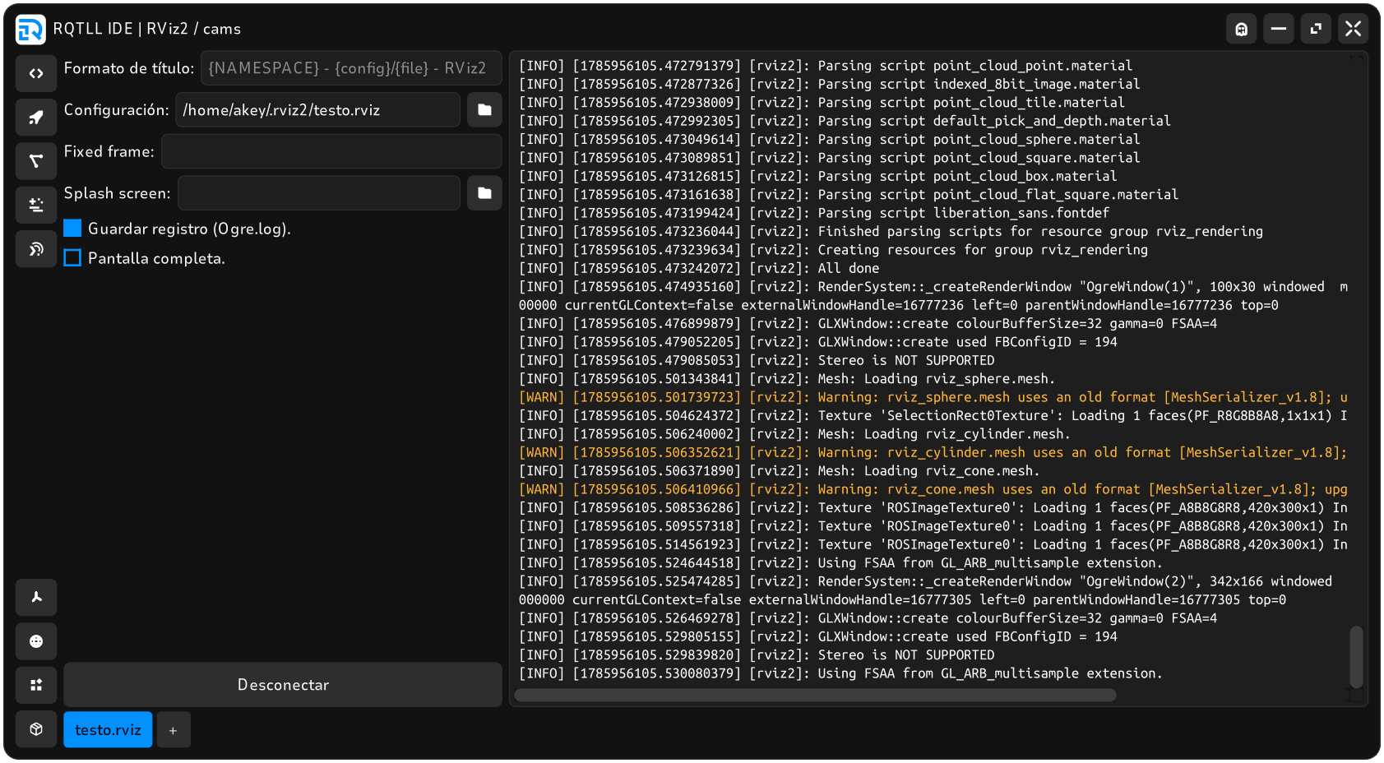Click 'SelectionRect0Texture' log line
The width and height of the screenshot is (1384, 763).
tap(933, 416)
